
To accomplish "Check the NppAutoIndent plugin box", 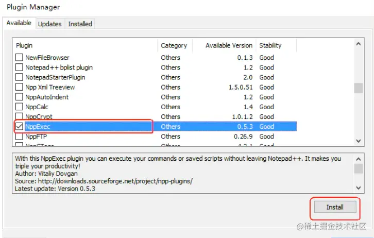I will click(x=19, y=97).
